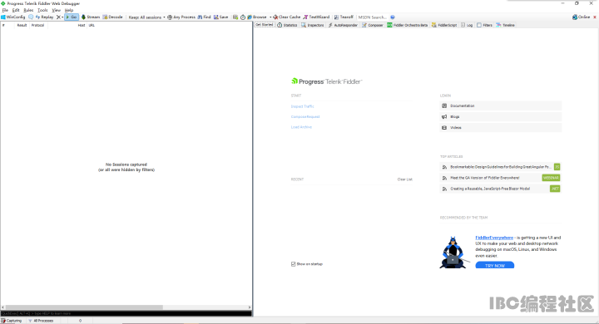599x324 pixels.
Task: Click the sessions list horizontal scrollbar
Action: coord(126,307)
